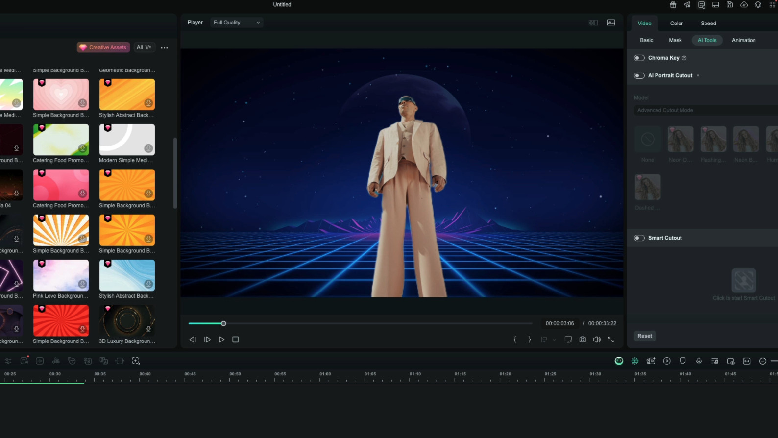The width and height of the screenshot is (778, 438).
Task: Click the smart selection frame icon in timeline toolbar
Action: point(136,361)
